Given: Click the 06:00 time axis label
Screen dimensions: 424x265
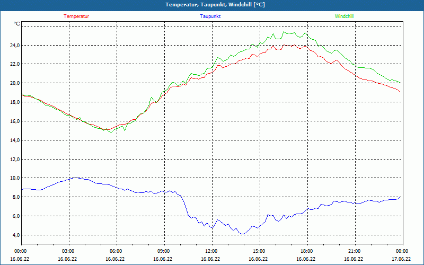Looking at the screenshot, I should 117,251.
